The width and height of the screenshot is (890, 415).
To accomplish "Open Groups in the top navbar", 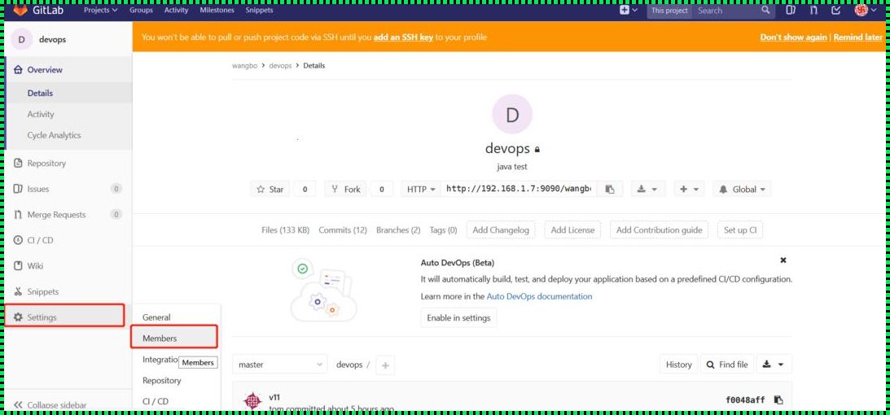I will [x=141, y=11].
